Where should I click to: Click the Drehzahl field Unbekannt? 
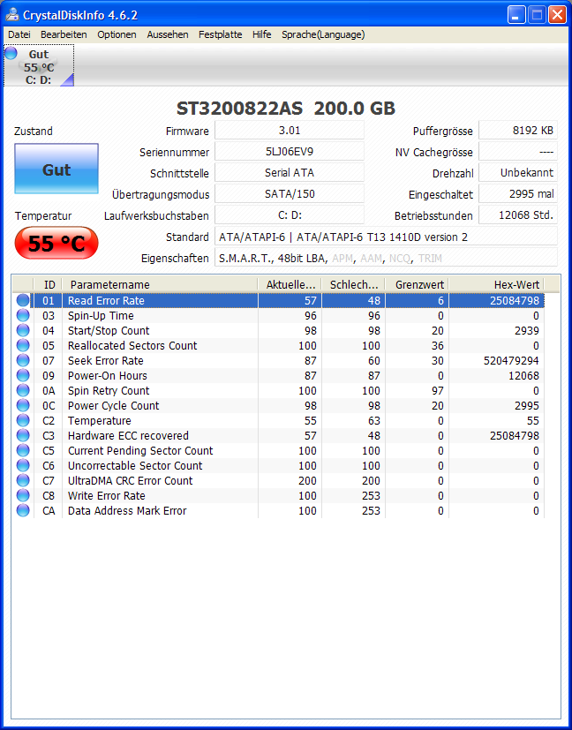pyautogui.click(x=518, y=173)
